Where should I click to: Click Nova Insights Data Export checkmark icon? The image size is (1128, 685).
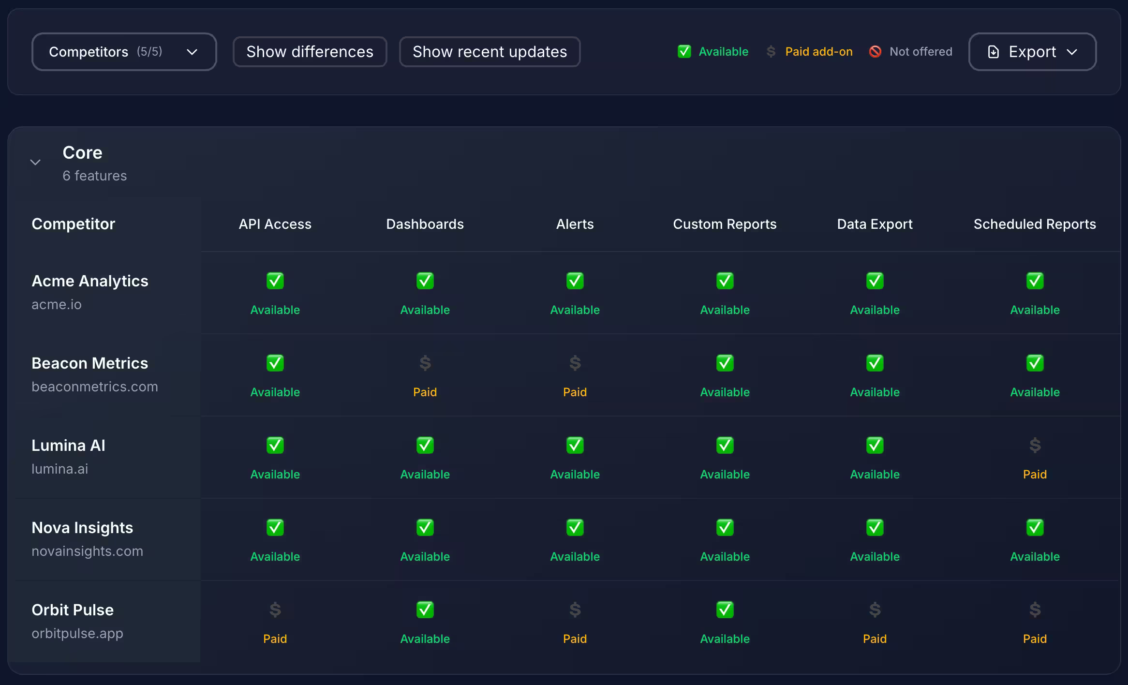click(875, 528)
